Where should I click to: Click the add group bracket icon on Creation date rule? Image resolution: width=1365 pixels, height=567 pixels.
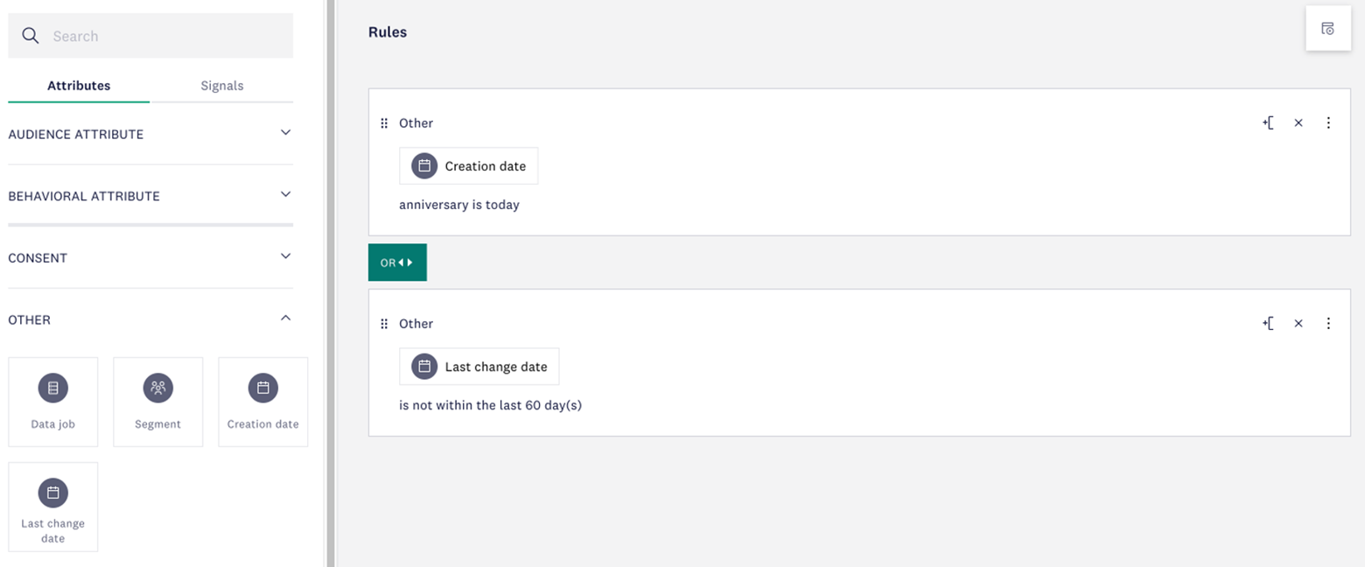pyautogui.click(x=1268, y=123)
